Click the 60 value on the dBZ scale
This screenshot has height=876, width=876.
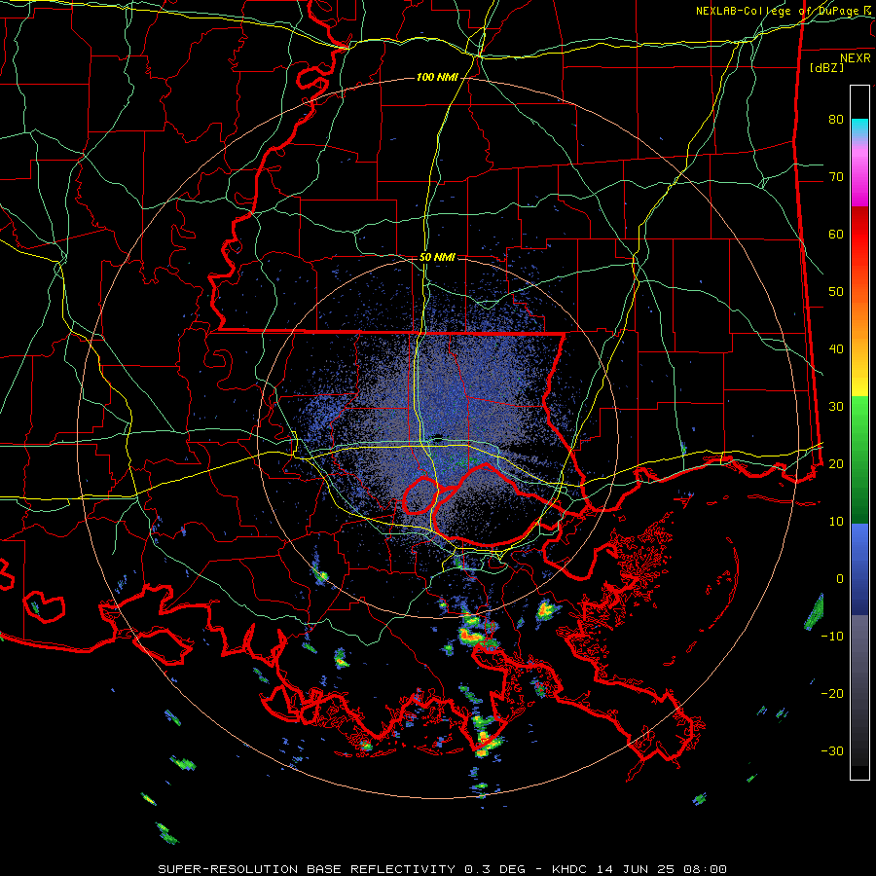(x=836, y=235)
